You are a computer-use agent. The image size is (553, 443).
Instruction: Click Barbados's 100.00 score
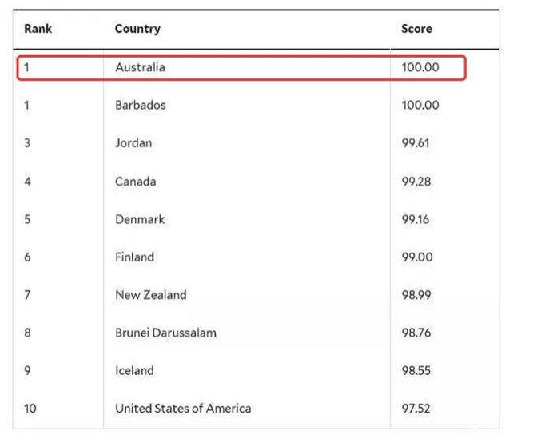click(x=420, y=105)
